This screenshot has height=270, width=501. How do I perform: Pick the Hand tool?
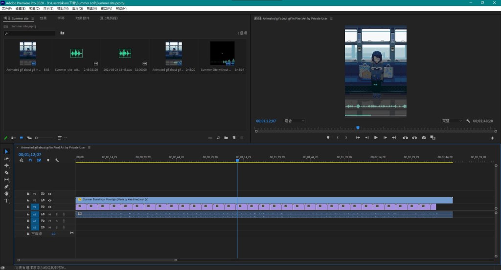6,194
